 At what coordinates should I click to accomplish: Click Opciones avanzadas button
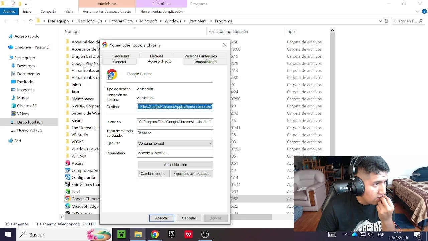192,174
